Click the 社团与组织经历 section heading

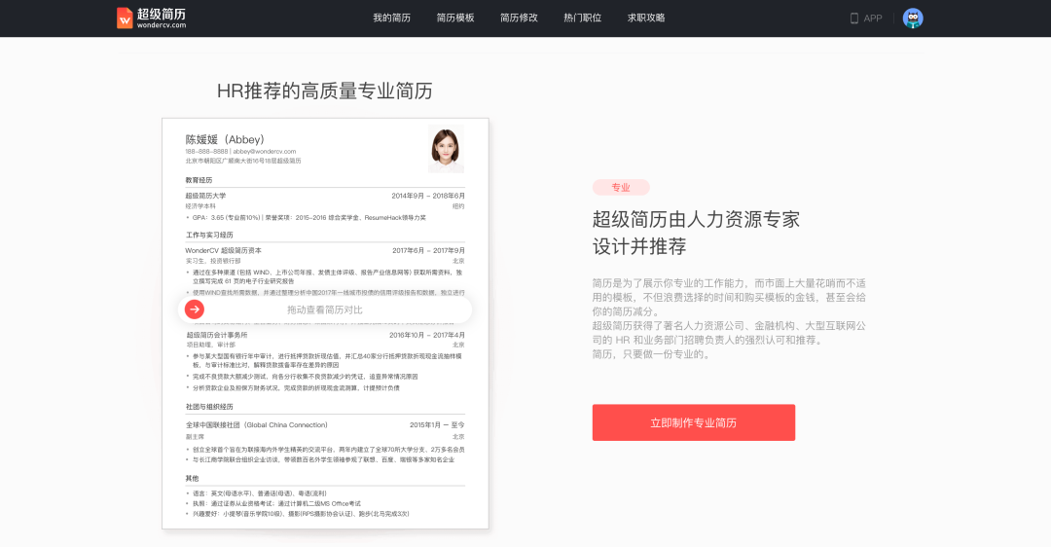(209, 406)
